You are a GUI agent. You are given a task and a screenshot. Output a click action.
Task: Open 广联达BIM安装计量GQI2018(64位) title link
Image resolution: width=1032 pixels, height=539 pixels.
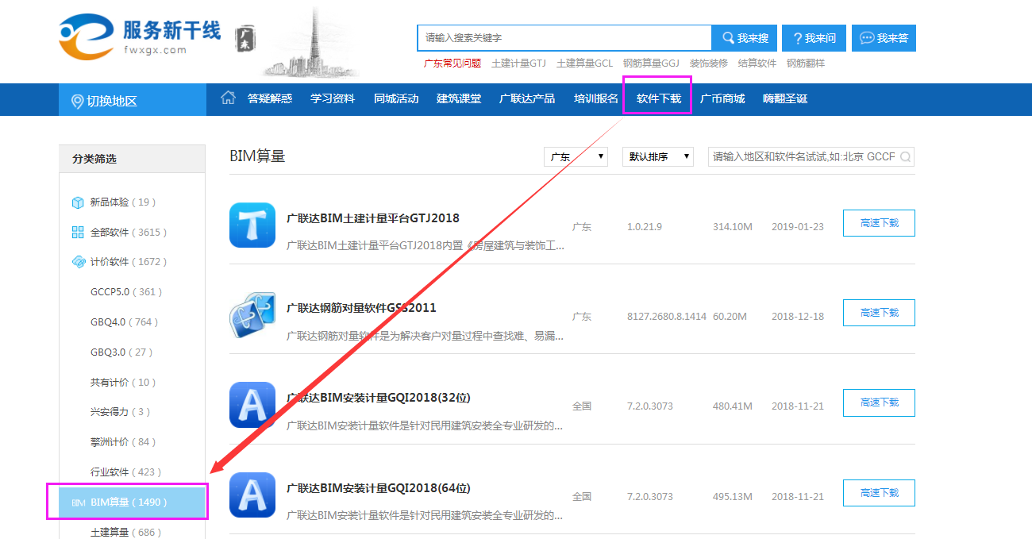[x=378, y=488]
